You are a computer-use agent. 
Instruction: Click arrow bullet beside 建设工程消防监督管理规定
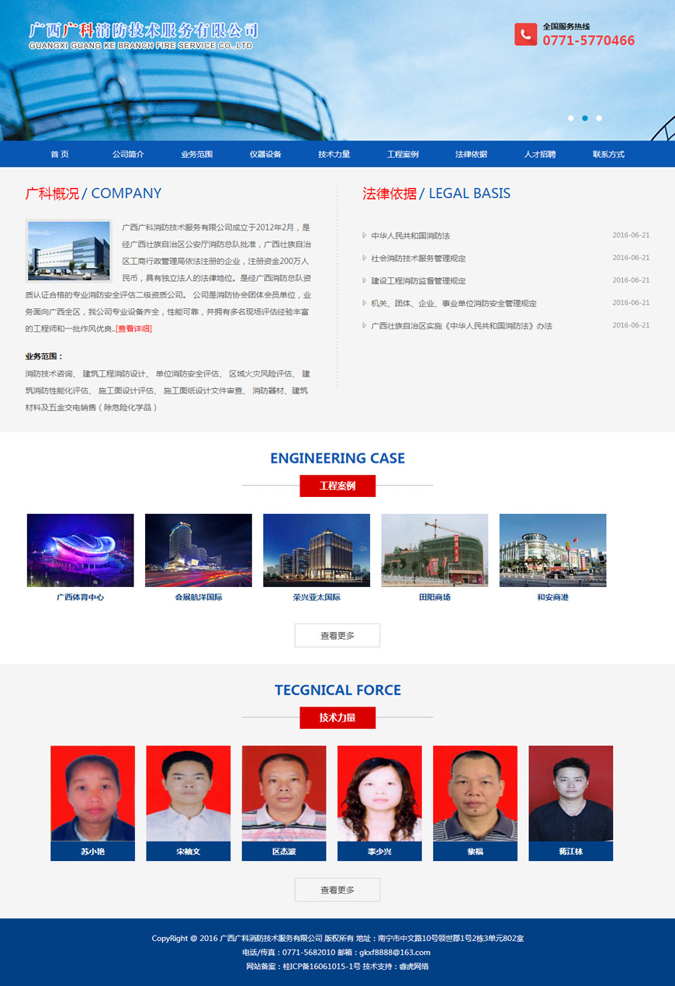pos(365,280)
